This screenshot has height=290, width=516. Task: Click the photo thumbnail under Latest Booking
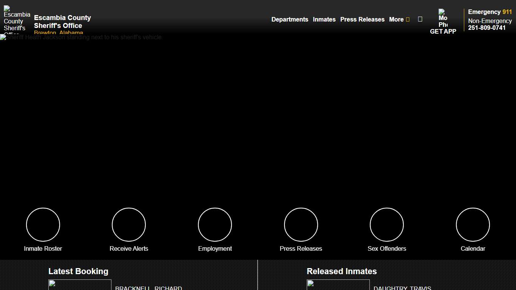click(x=80, y=285)
